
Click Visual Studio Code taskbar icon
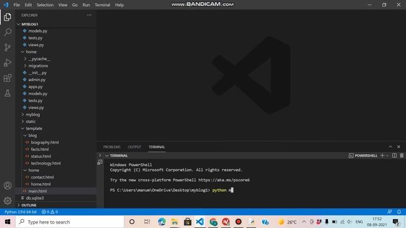[200, 222]
